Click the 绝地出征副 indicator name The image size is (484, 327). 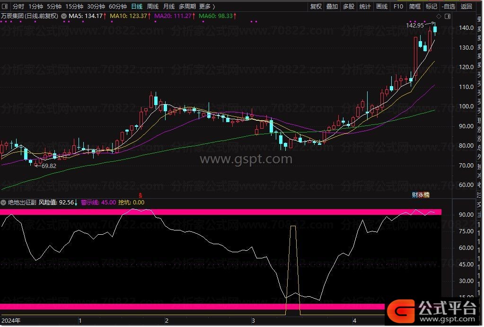(22, 203)
